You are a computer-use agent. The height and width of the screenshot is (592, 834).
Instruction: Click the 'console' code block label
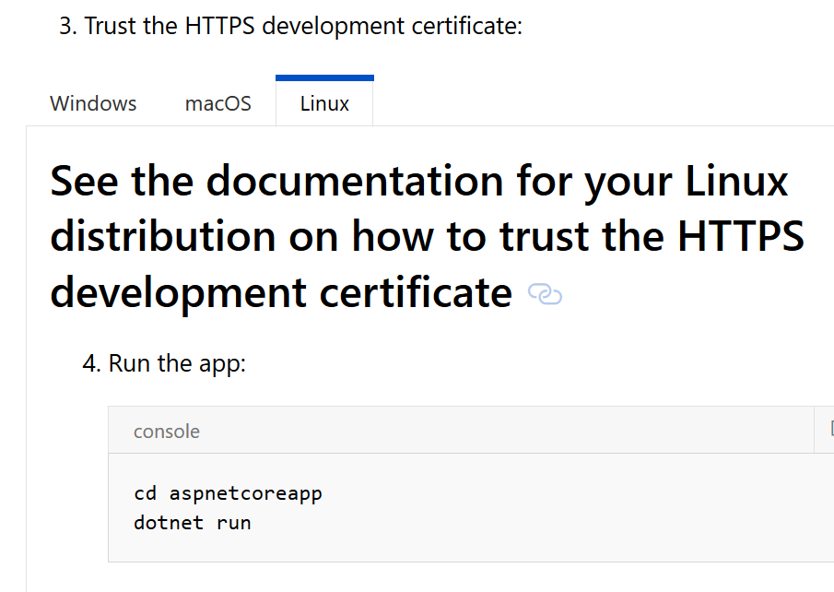point(167,432)
